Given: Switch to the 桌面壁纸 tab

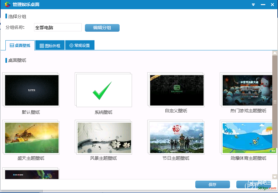Looking at the screenshot, I should 20,45.
